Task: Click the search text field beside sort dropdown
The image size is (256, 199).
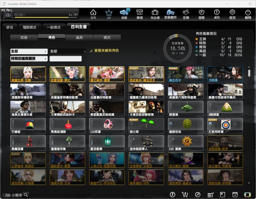Action: (65, 59)
